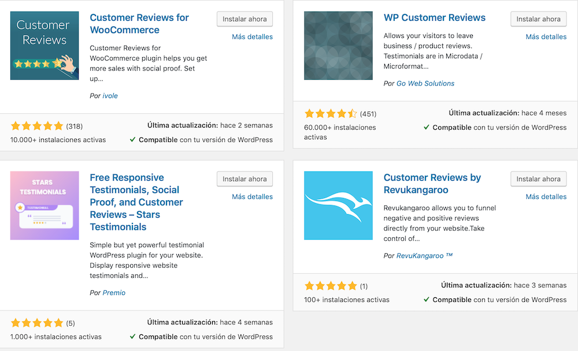Open the Stars Testimonials plugin thumbnail
The width and height of the screenshot is (578, 351).
(x=45, y=206)
